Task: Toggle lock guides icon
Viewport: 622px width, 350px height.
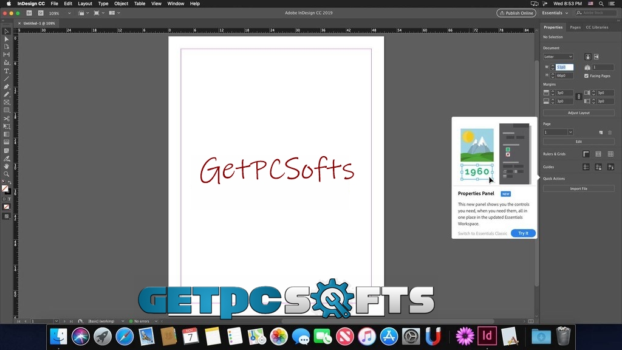Action: (x=598, y=167)
